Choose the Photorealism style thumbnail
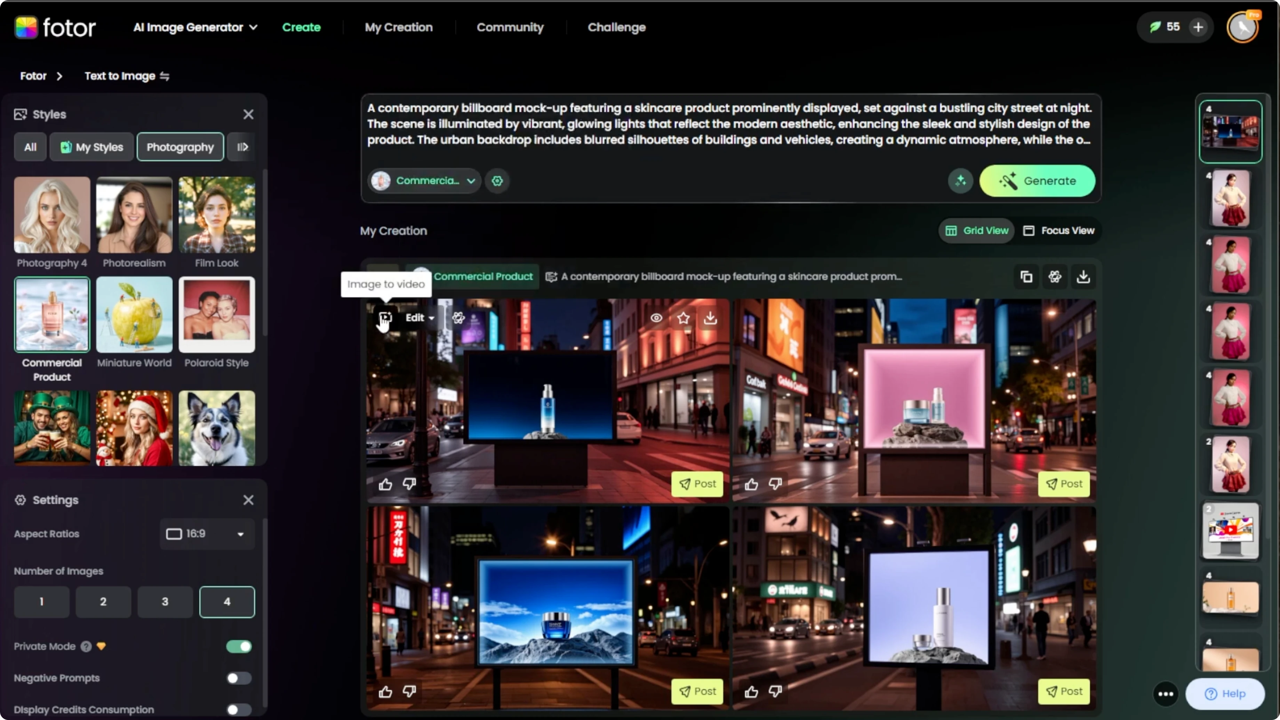The height and width of the screenshot is (720, 1280). point(134,215)
